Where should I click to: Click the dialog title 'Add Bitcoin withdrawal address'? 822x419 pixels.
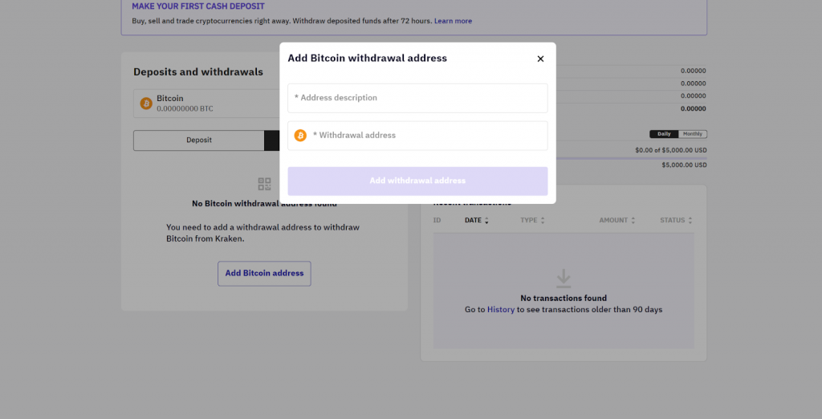pos(367,59)
